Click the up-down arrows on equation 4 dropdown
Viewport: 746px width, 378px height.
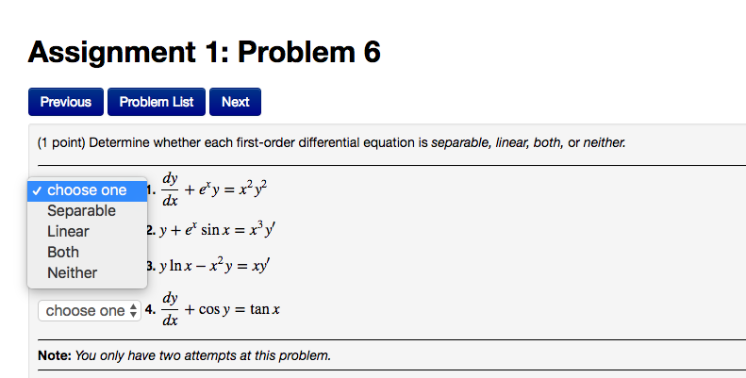point(133,310)
